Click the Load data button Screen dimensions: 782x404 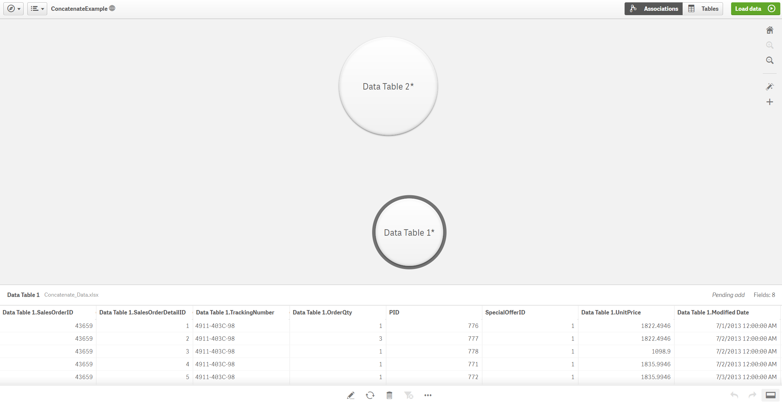pyautogui.click(x=755, y=9)
